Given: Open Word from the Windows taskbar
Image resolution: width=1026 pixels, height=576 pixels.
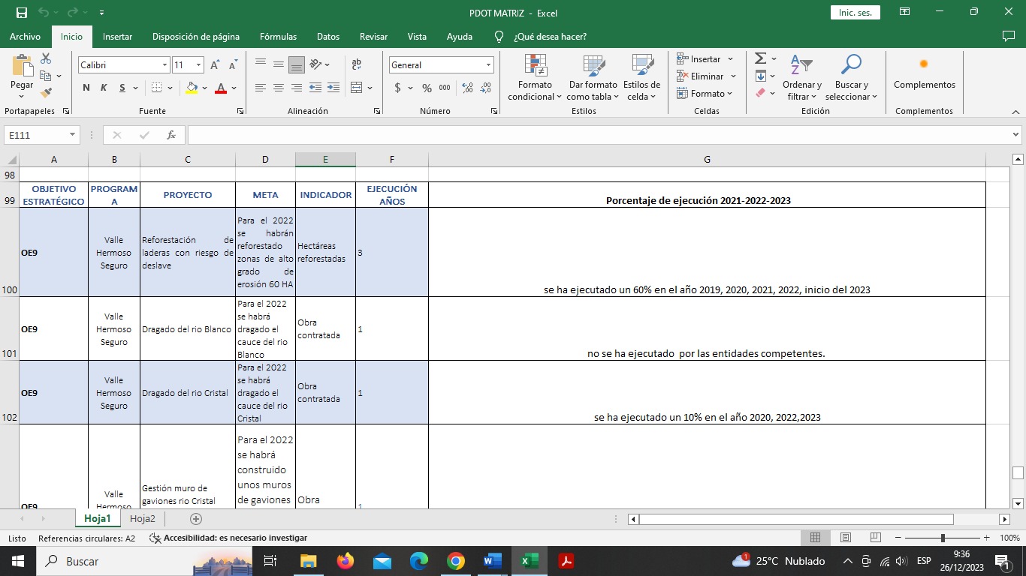Looking at the screenshot, I should point(493,561).
